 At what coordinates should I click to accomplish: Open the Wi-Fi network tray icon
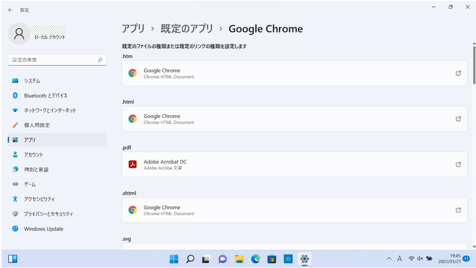click(412, 258)
